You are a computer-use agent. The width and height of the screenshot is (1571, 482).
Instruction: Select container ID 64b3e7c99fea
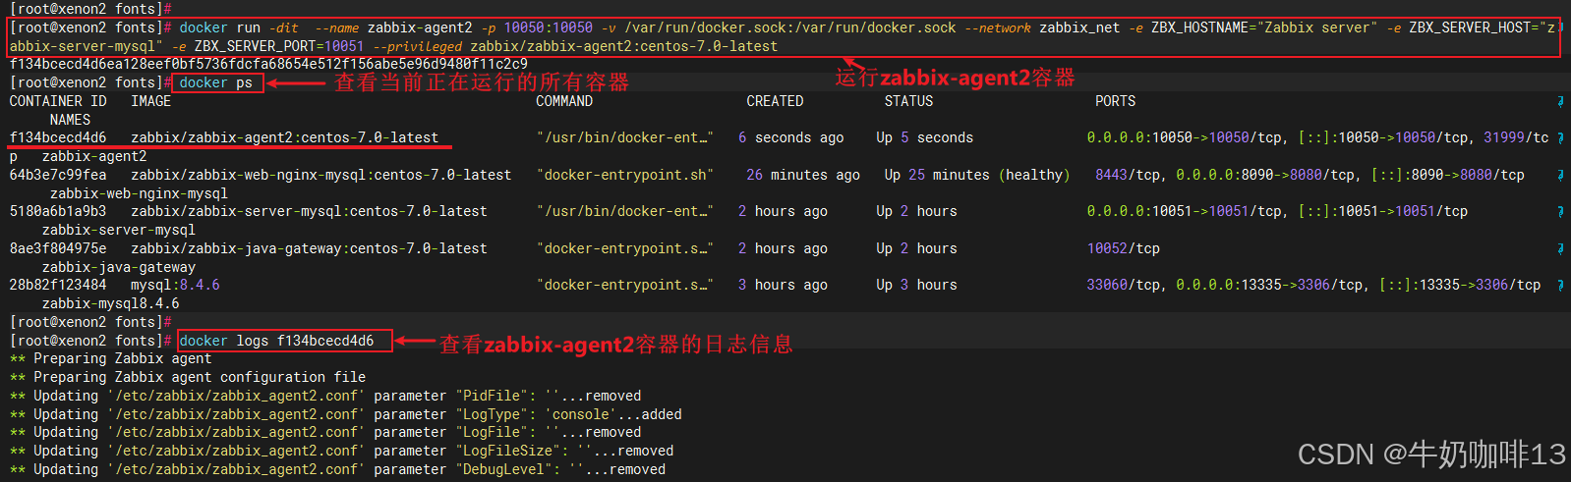(x=58, y=175)
